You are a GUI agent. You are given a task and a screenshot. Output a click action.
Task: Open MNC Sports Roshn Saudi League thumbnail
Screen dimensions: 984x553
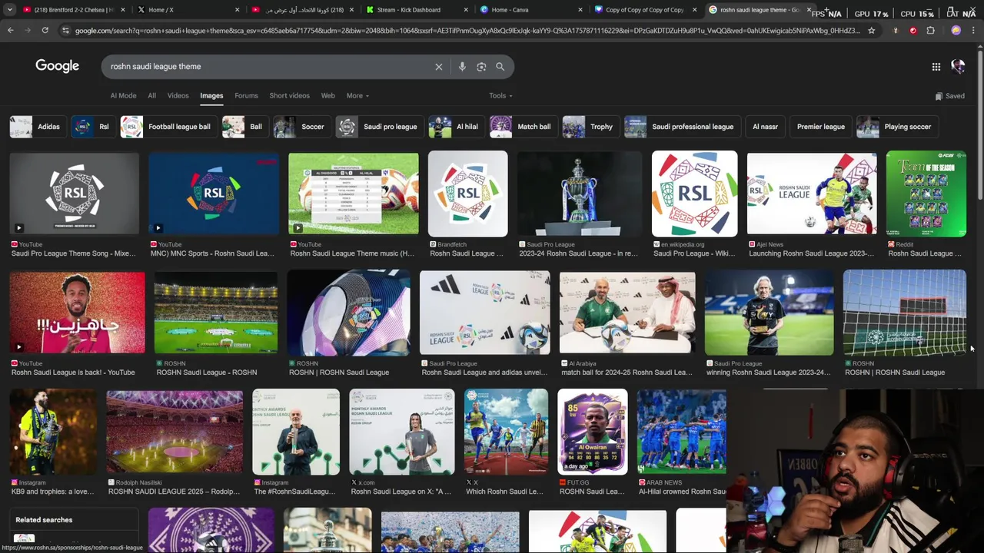pyautogui.click(x=214, y=193)
